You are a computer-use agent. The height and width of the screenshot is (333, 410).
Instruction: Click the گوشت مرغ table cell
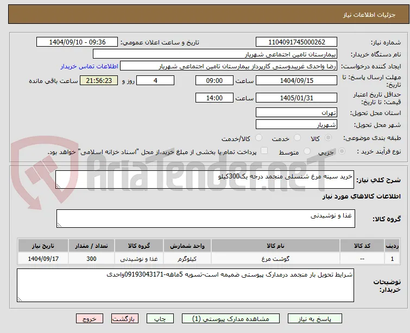[276, 259]
